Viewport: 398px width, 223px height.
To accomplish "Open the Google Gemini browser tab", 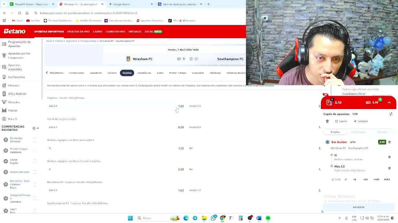I will point(130,4).
